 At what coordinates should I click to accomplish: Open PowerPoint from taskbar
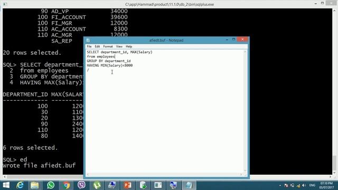(x=128, y=185)
